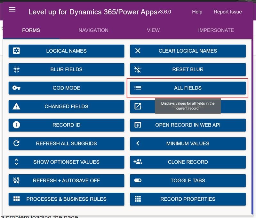The image size is (256, 218).
Task: Click the ALL FIELDS button label
Action: tap(188, 88)
